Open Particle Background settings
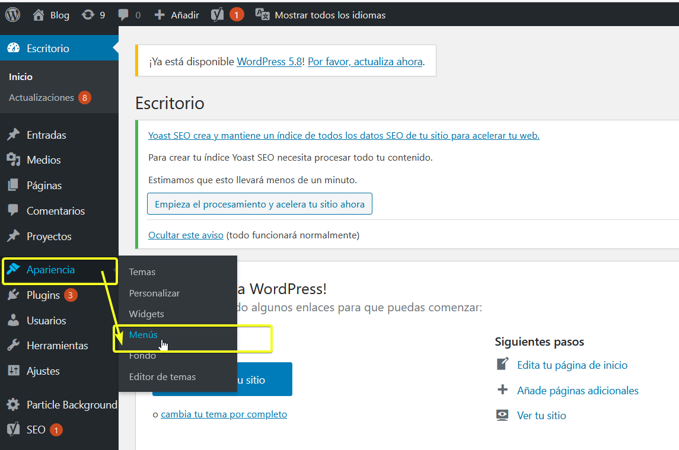Image resolution: width=679 pixels, height=450 pixels. pos(72,404)
